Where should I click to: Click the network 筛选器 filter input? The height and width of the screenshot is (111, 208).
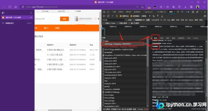pyautogui.click(x=113, y=20)
